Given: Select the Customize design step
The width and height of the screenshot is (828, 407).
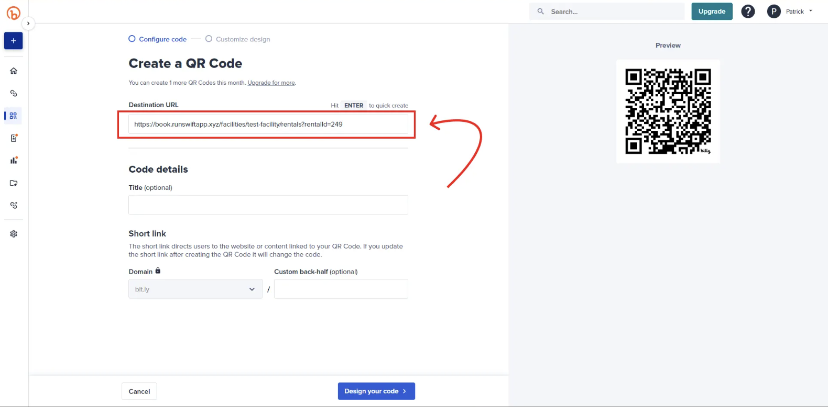Looking at the screenshot, I should coord(238,39).
